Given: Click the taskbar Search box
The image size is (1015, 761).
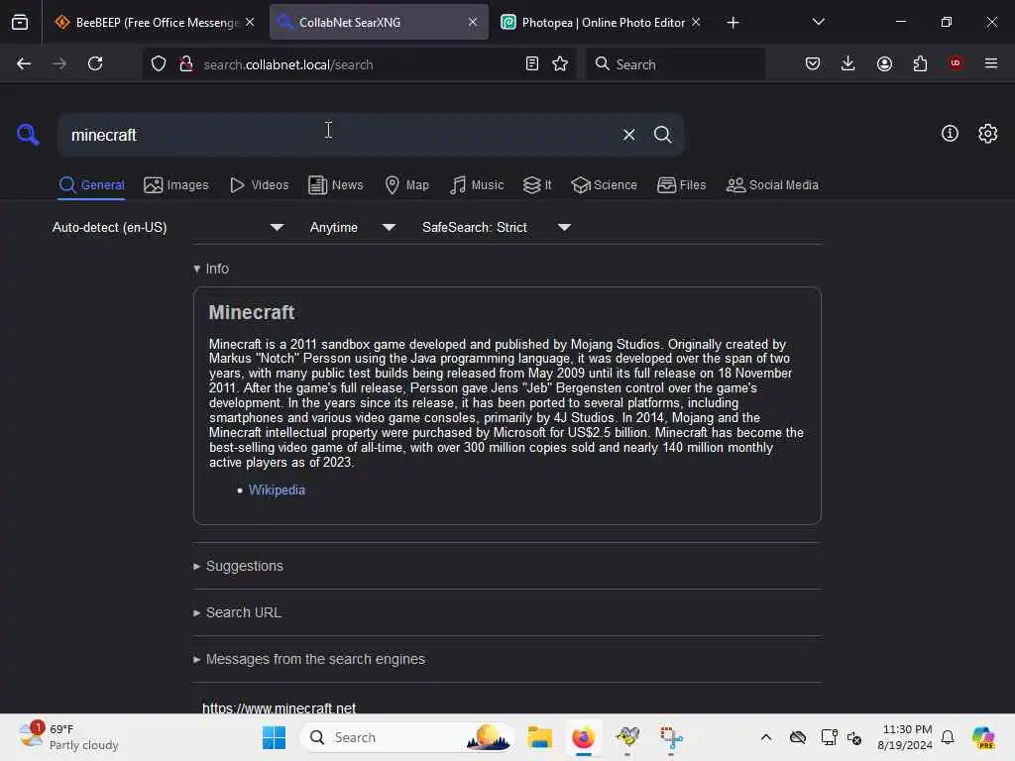Looking at the screenshot, I should [x=407, y=737].
